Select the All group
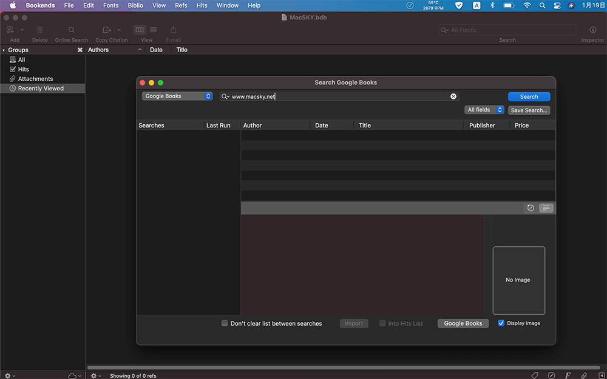Screen dimensions: 607x379 [42, 59]
